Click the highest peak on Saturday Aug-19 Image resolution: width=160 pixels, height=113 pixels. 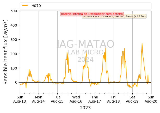(x=142, y=43)
